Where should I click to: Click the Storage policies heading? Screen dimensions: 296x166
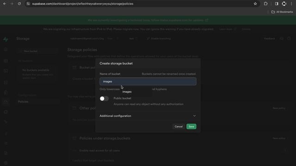click(82, 50)
